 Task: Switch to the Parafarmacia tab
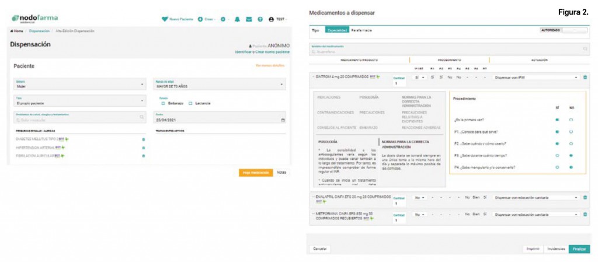click(x=362, y=30)
